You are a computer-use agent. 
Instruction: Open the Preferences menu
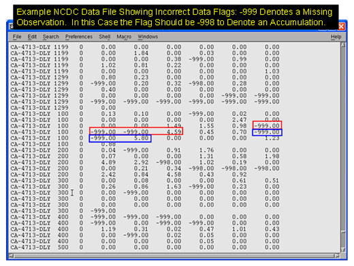[79, 37]
